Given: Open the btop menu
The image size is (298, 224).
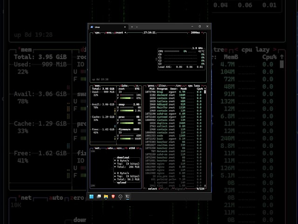Looking at the screenshot, I should pyautogui.click(x=108, y=33).
